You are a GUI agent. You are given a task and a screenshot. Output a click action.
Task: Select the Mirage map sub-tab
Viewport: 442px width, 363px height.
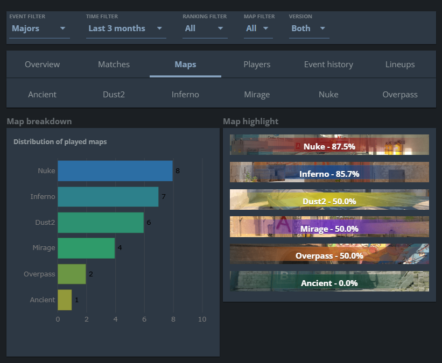[x=257, y=95]
